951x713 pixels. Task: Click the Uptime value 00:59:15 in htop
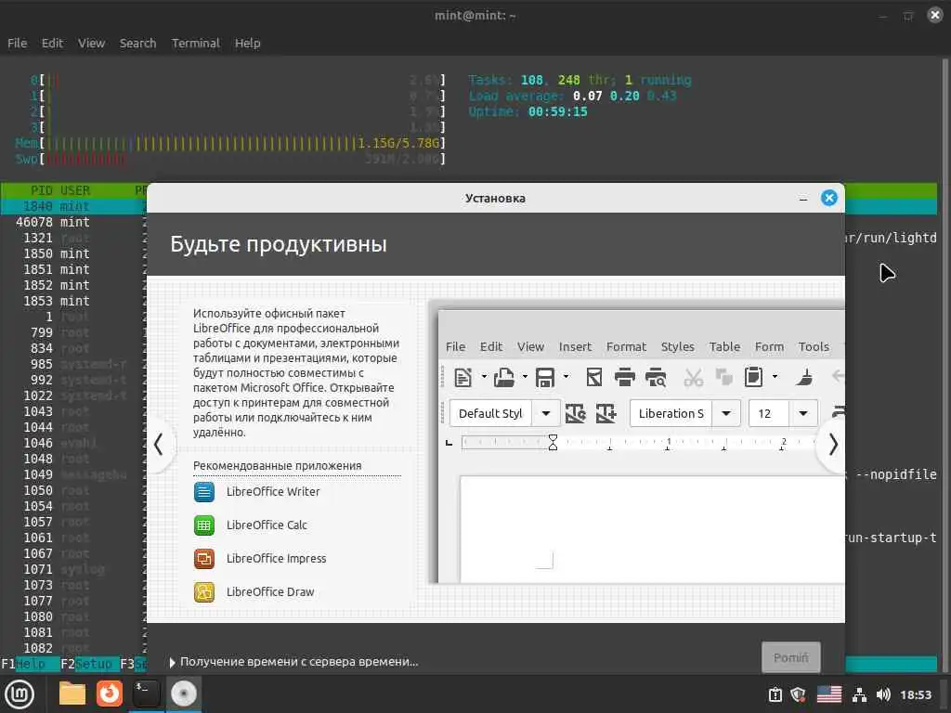coord(557,111)
